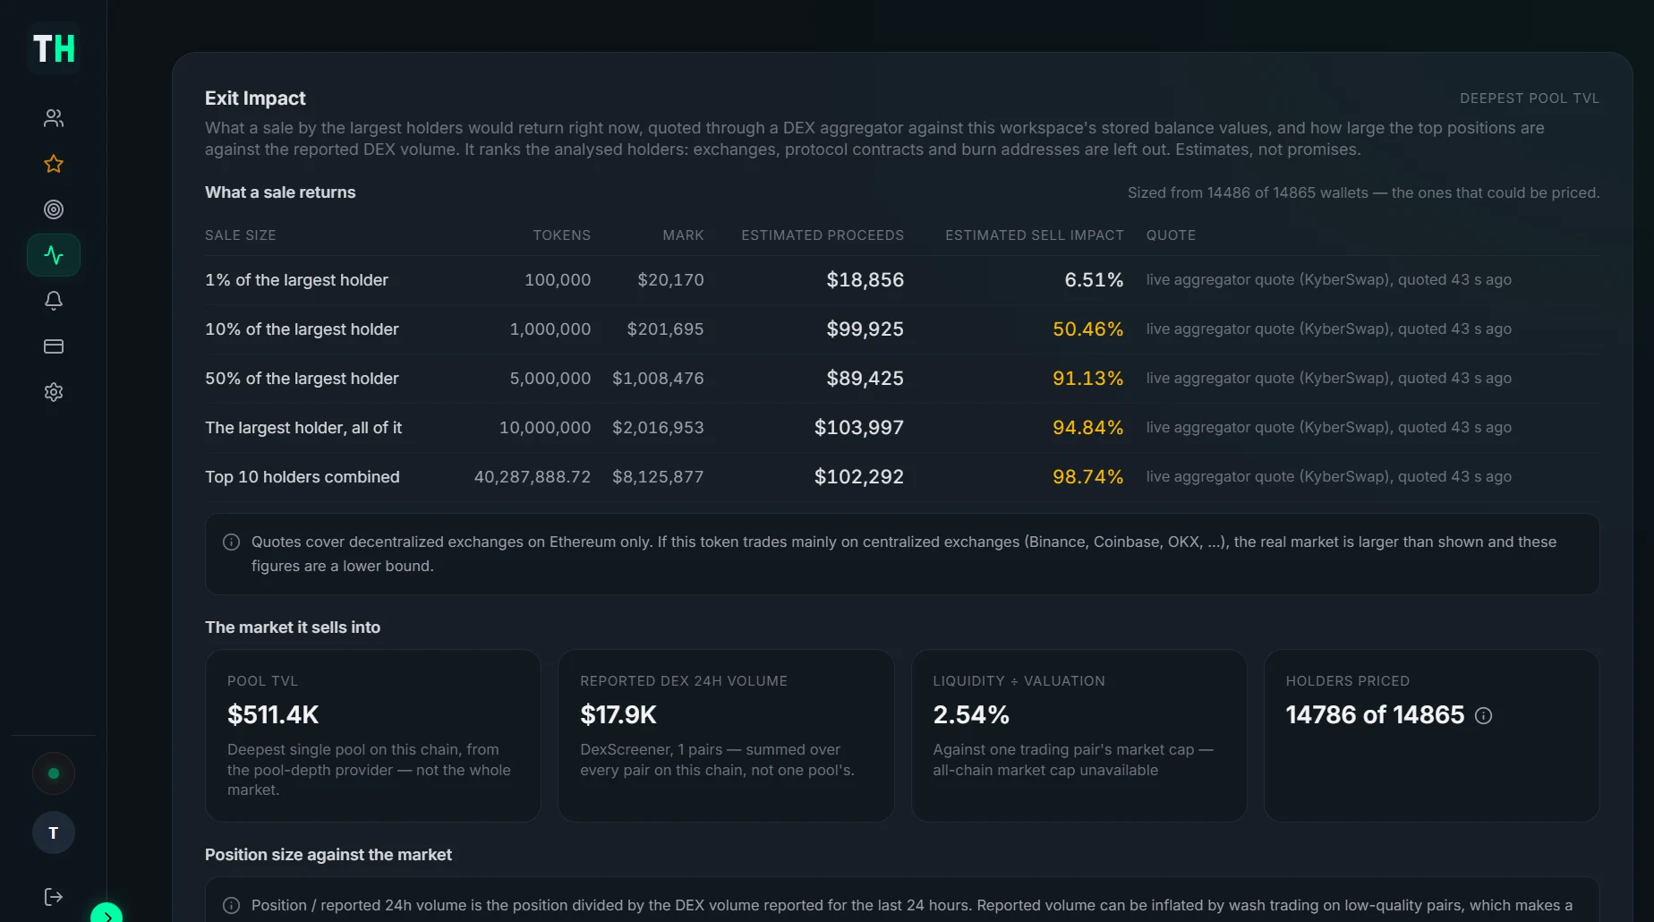Click the LIQUIDITY ÷ VALUATION 2.54% card

1079,736
